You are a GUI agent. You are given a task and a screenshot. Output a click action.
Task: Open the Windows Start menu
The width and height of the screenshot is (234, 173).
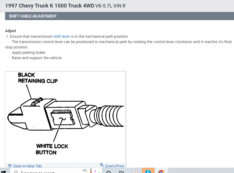(x=3, y=172)
